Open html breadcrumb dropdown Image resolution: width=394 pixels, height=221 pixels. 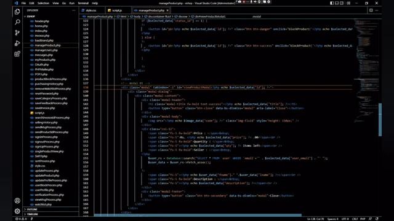pyautogui.click(x=122, y=17)
